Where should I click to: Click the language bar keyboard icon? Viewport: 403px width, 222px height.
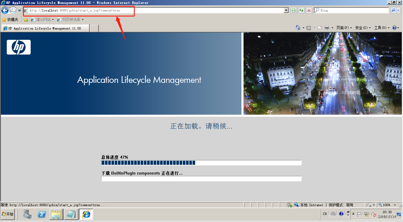coord(333,214)
